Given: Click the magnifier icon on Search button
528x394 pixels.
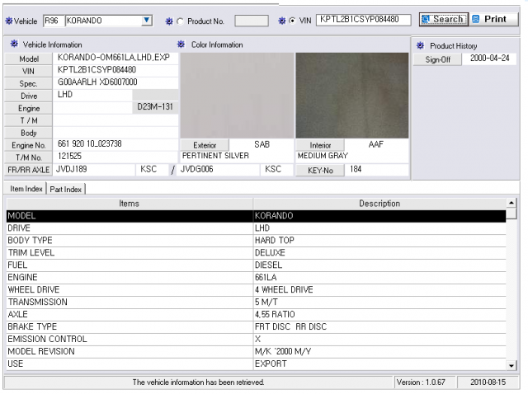Looking at the screenshot, I should coord(426,19).
